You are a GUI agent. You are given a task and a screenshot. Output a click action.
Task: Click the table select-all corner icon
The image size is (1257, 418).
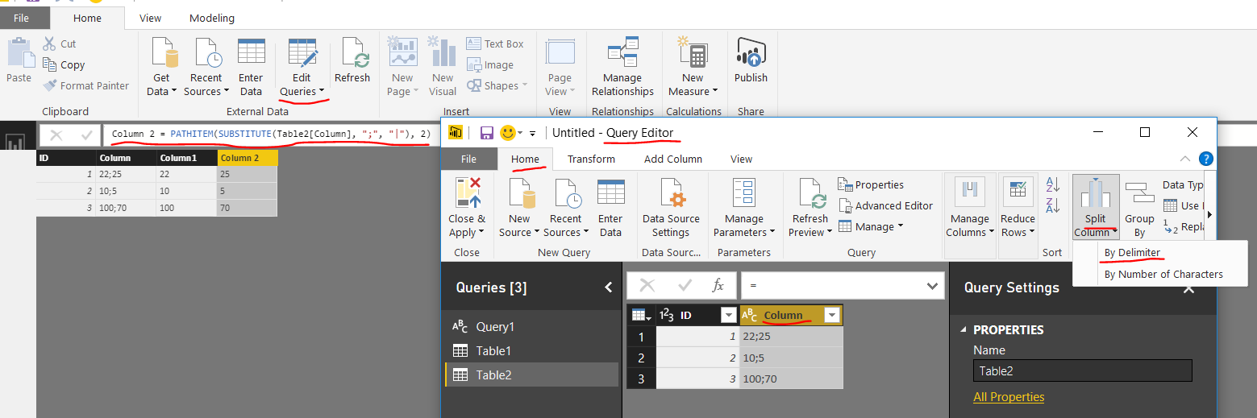640,316
